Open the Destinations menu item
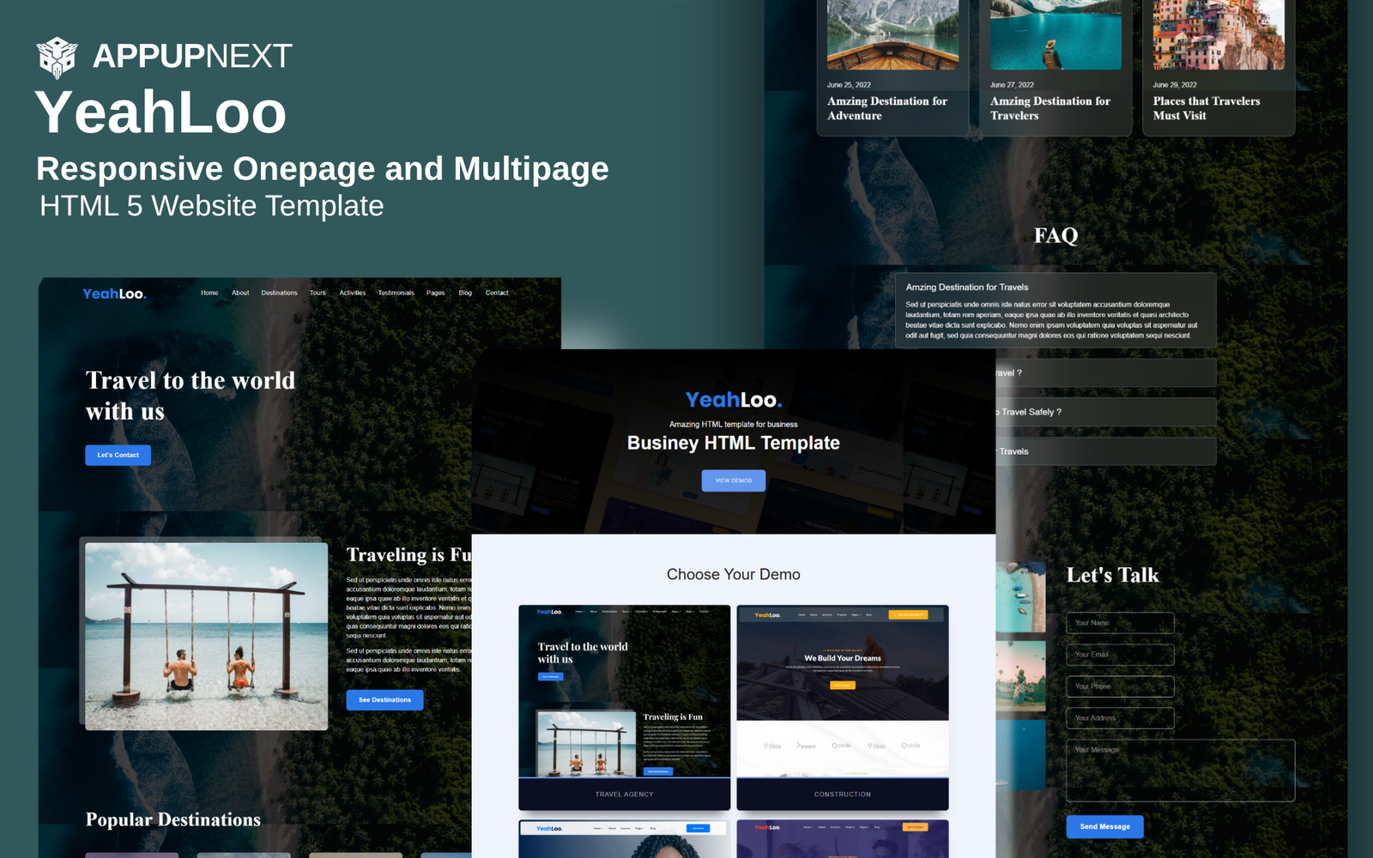The height and width of the screenshot is (858, 1373). (279, 293)
